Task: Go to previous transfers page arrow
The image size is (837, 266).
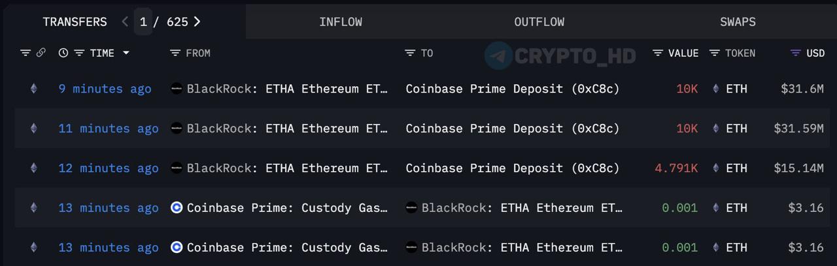Action: [x=125, y=22]
